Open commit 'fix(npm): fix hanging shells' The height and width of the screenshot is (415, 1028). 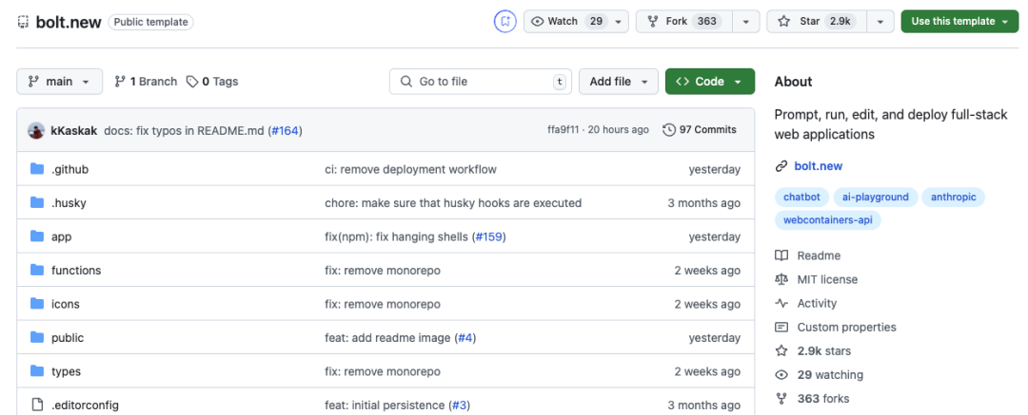click(x=397, y=237)
